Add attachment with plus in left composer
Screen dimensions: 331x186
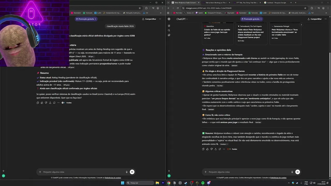40,172
